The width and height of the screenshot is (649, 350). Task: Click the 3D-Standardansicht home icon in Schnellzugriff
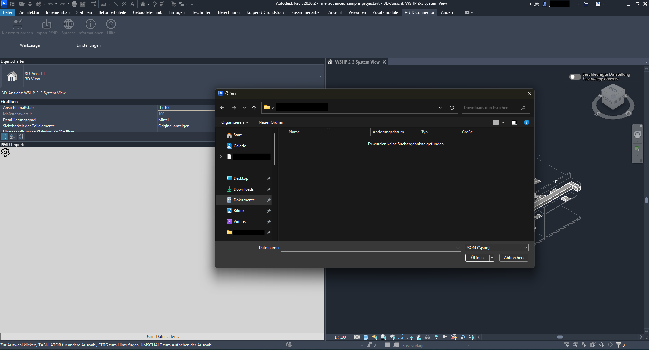142,4
